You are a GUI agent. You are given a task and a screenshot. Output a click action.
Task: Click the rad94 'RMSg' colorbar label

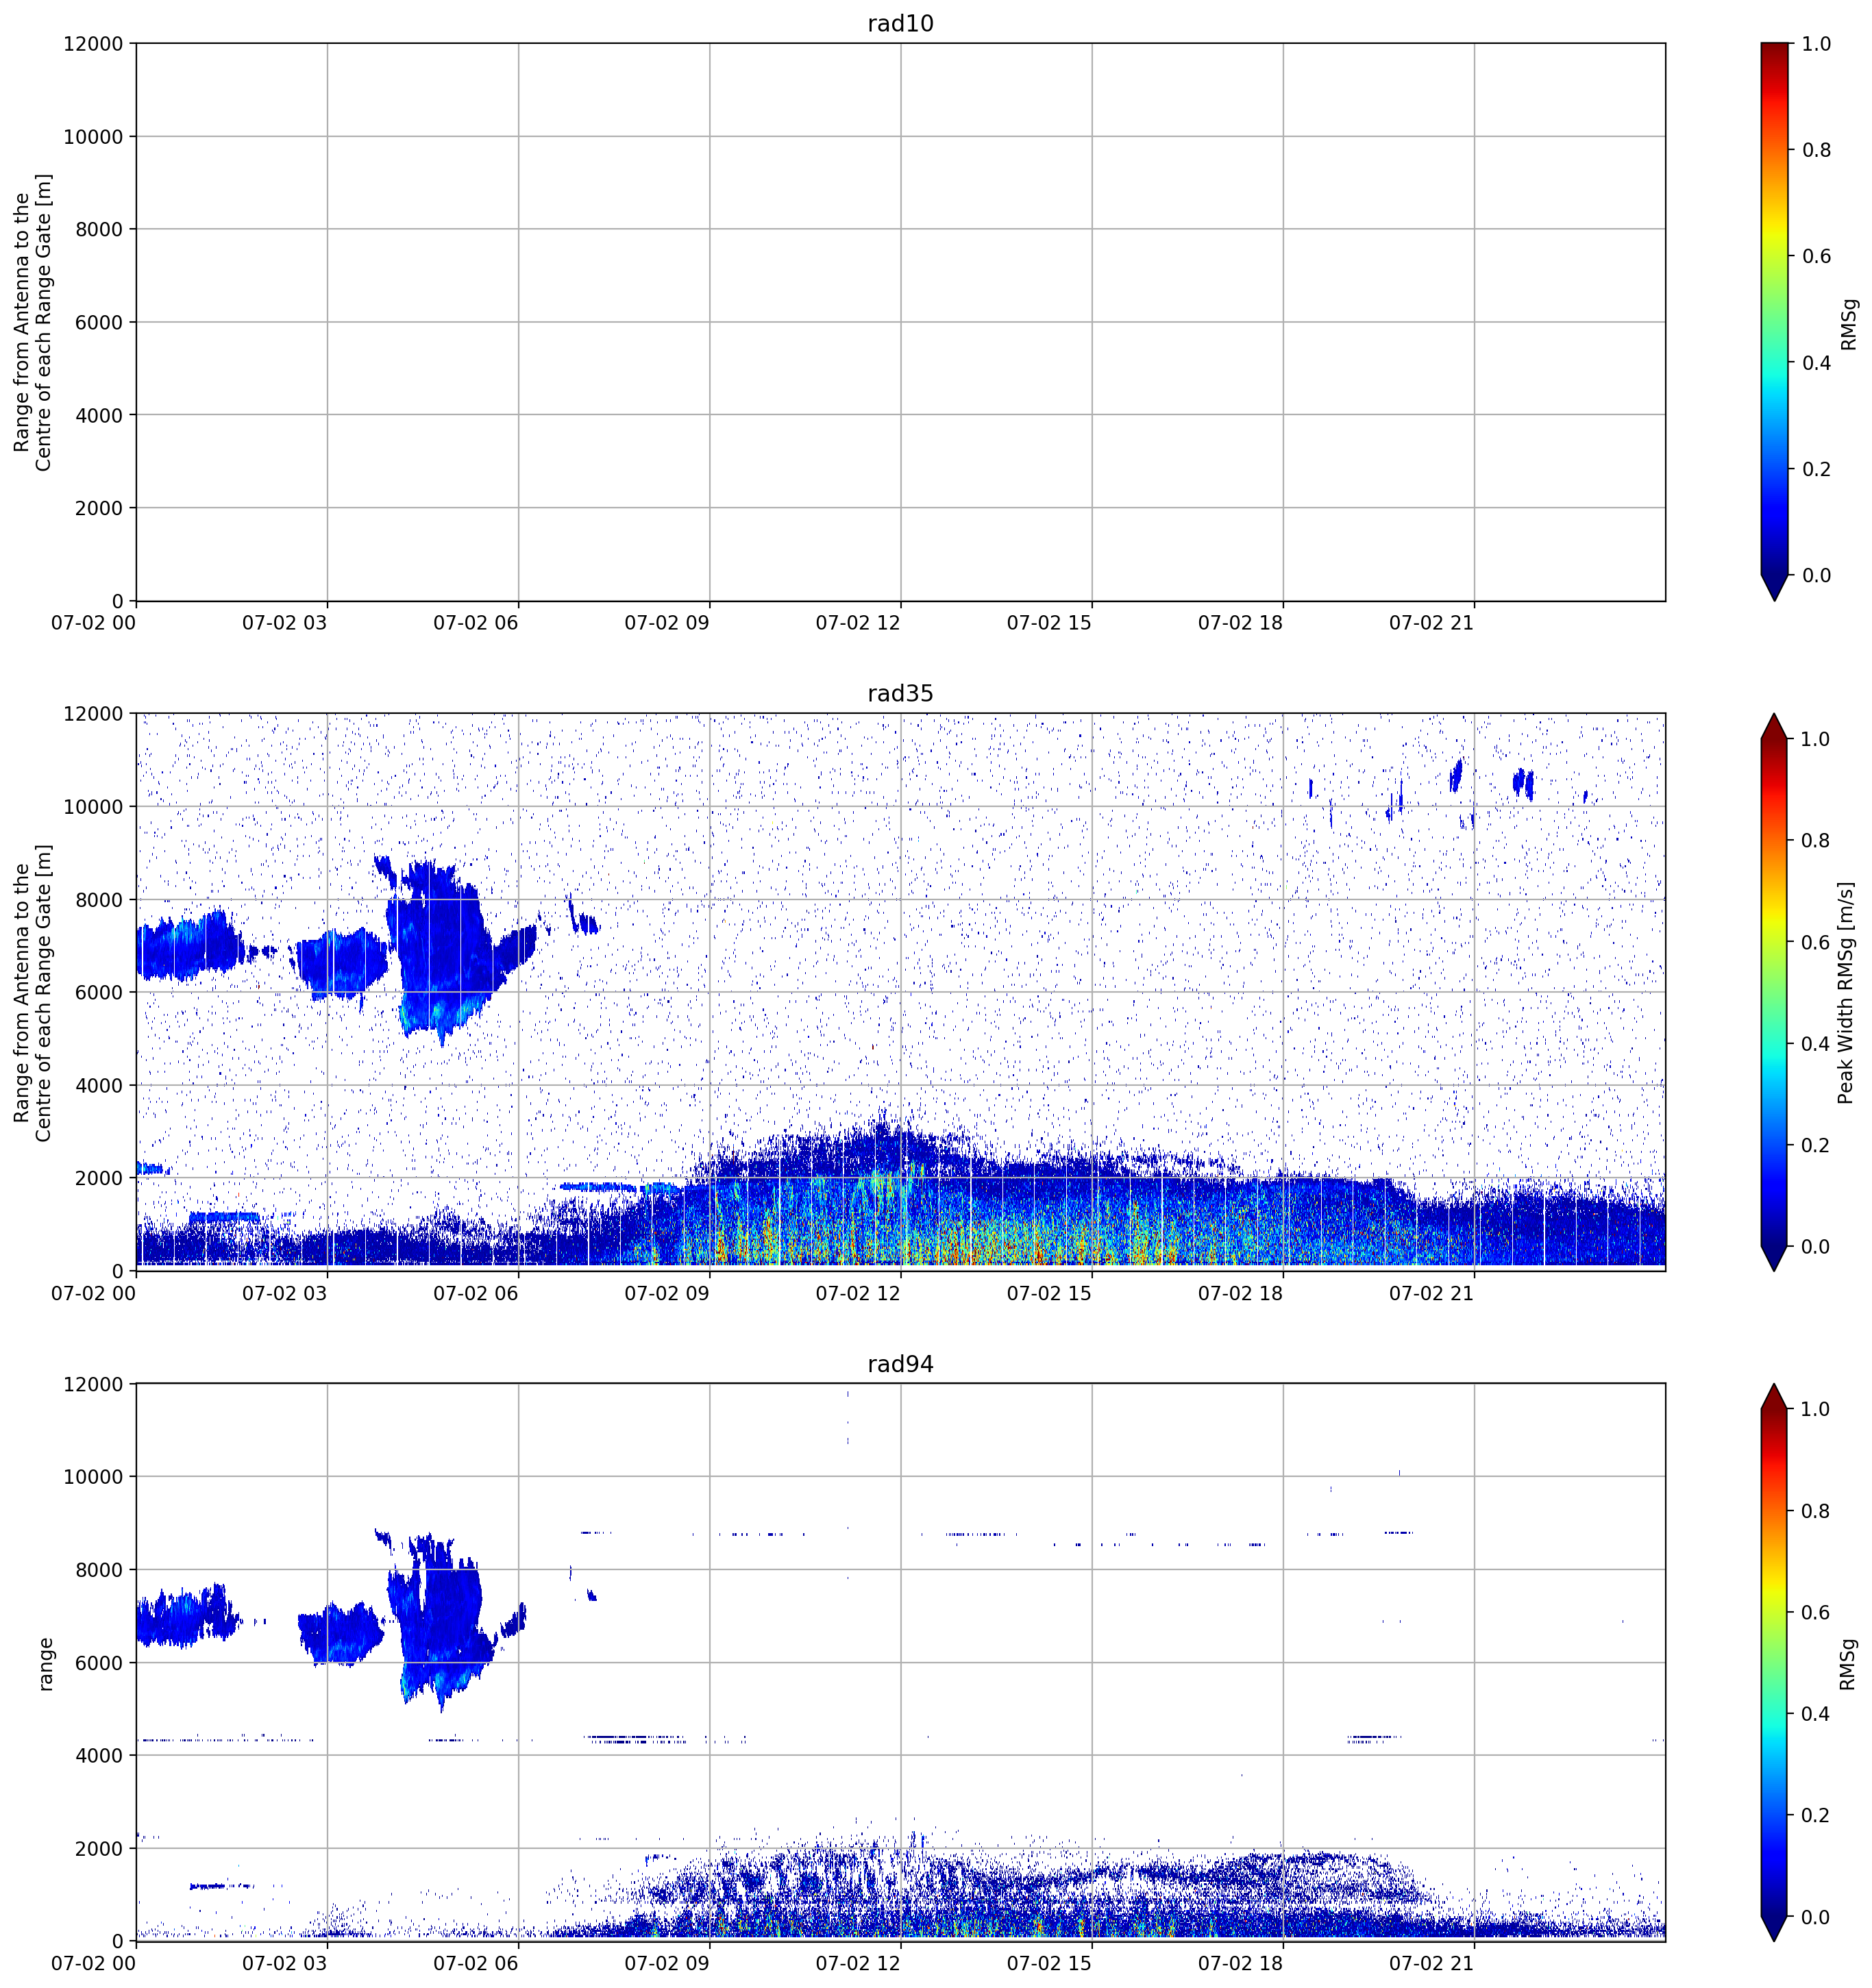tap(1848, 1664)
